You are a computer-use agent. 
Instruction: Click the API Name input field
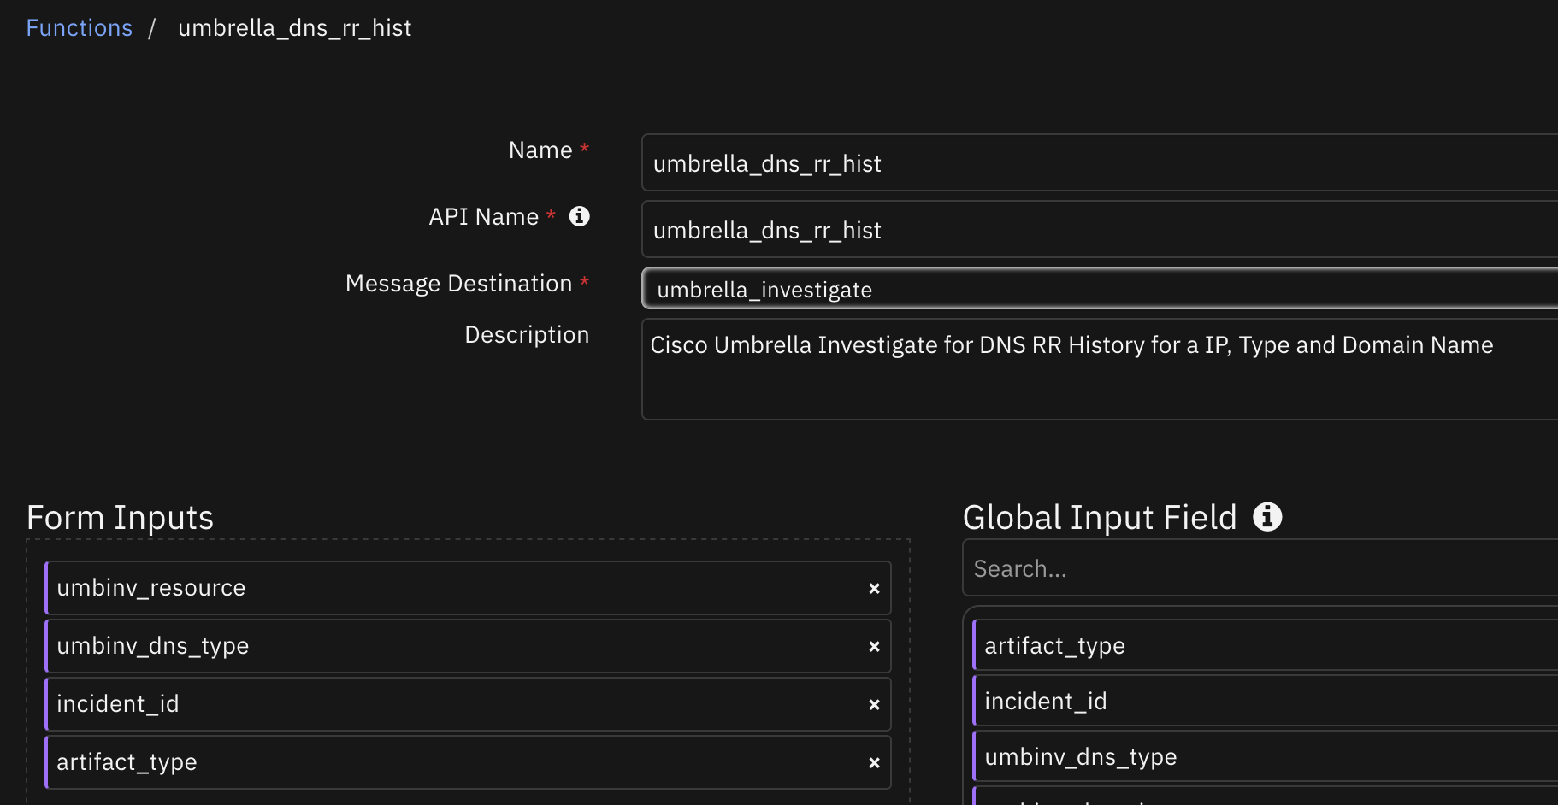point(1100,229)
